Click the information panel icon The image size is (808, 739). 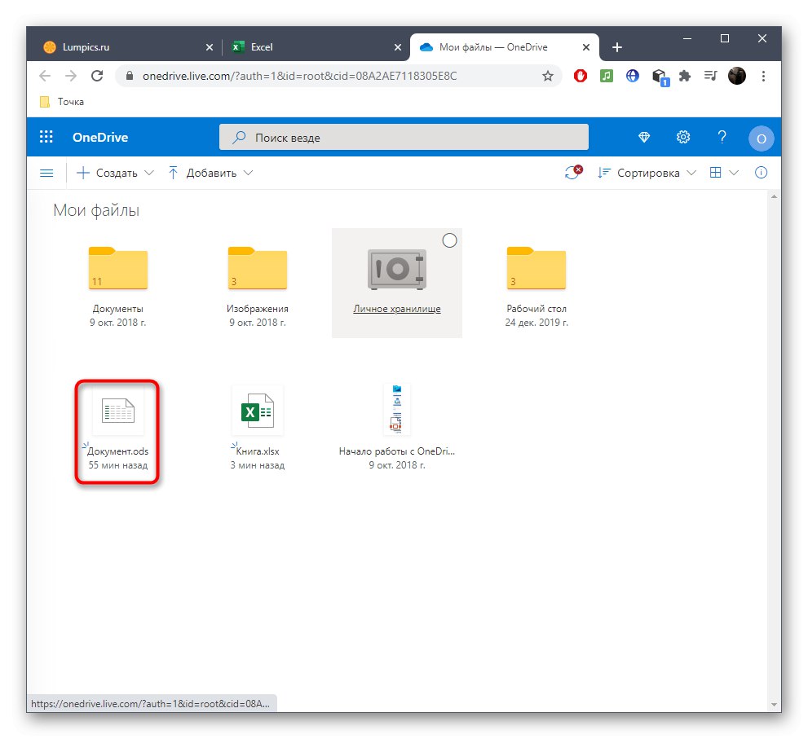click(761, 173)
